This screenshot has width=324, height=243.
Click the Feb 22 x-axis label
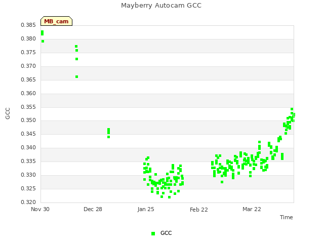click(x=199, y=210)
